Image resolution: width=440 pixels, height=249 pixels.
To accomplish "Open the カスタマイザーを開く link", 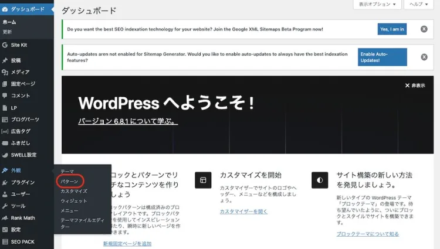I will pyautogui.click(x=243, y=212).
